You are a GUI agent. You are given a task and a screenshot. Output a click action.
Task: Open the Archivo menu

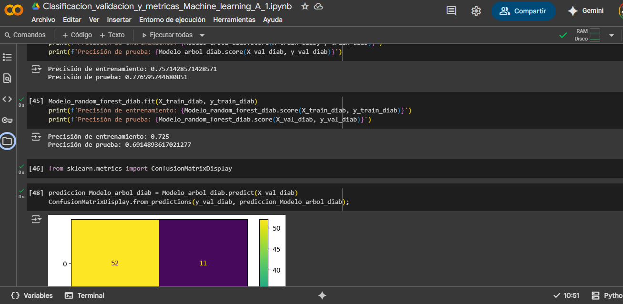tap(43, 20)
